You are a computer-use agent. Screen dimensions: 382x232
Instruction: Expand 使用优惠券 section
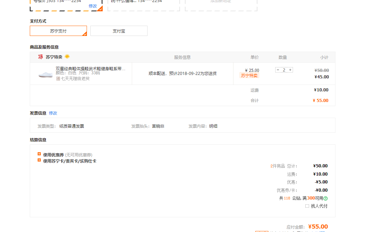point(39,154)
